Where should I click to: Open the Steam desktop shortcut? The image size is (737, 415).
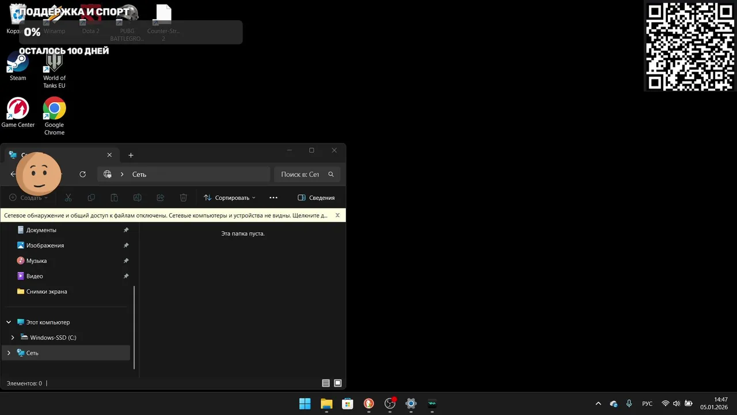(x=18, y=66)
